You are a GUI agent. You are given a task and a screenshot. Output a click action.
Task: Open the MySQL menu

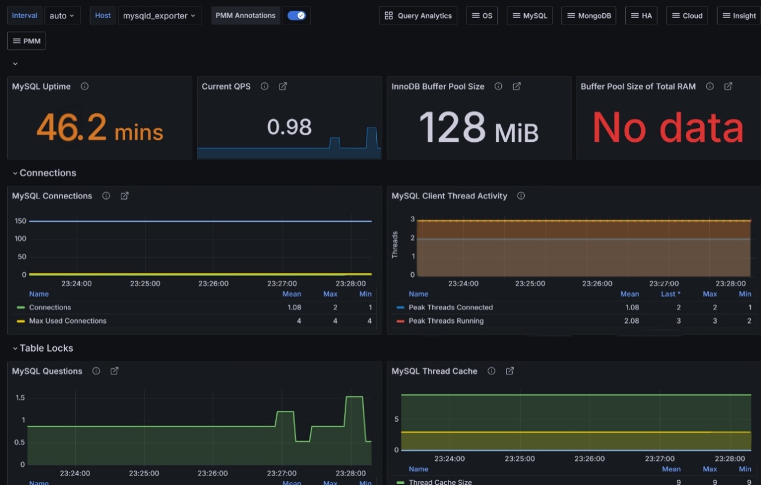pyautogui.click(x=530, y=16)
